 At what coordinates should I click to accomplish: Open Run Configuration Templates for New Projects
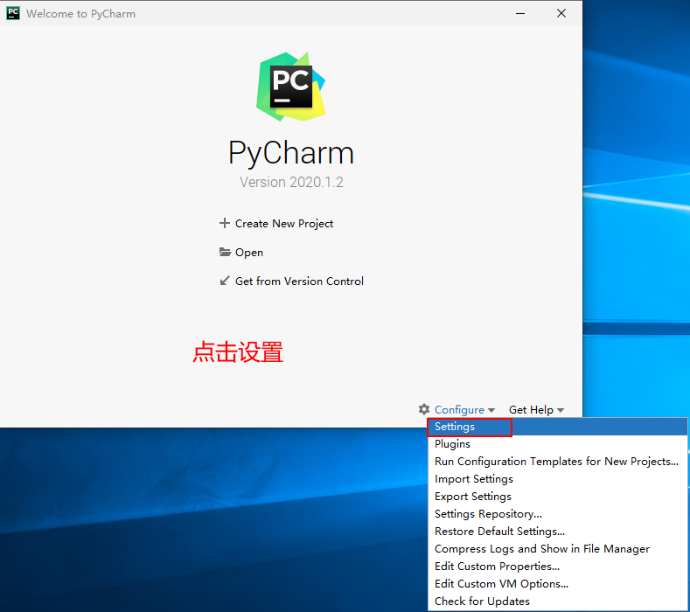click(558, 462)
